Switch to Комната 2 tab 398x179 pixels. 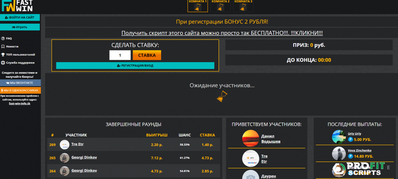[221, 6]
